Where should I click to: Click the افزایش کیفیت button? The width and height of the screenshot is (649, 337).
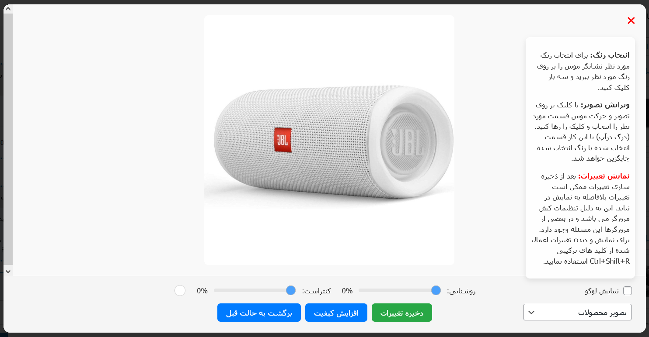[x=336, y=313]
